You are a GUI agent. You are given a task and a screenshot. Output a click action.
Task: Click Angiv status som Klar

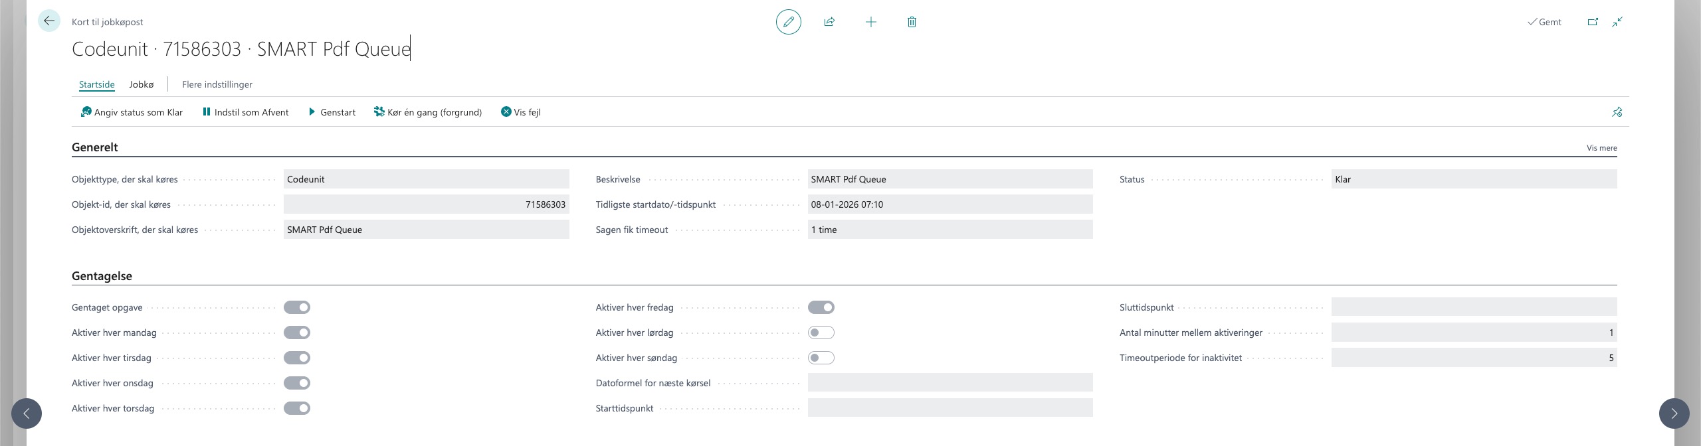click(132, 112)
